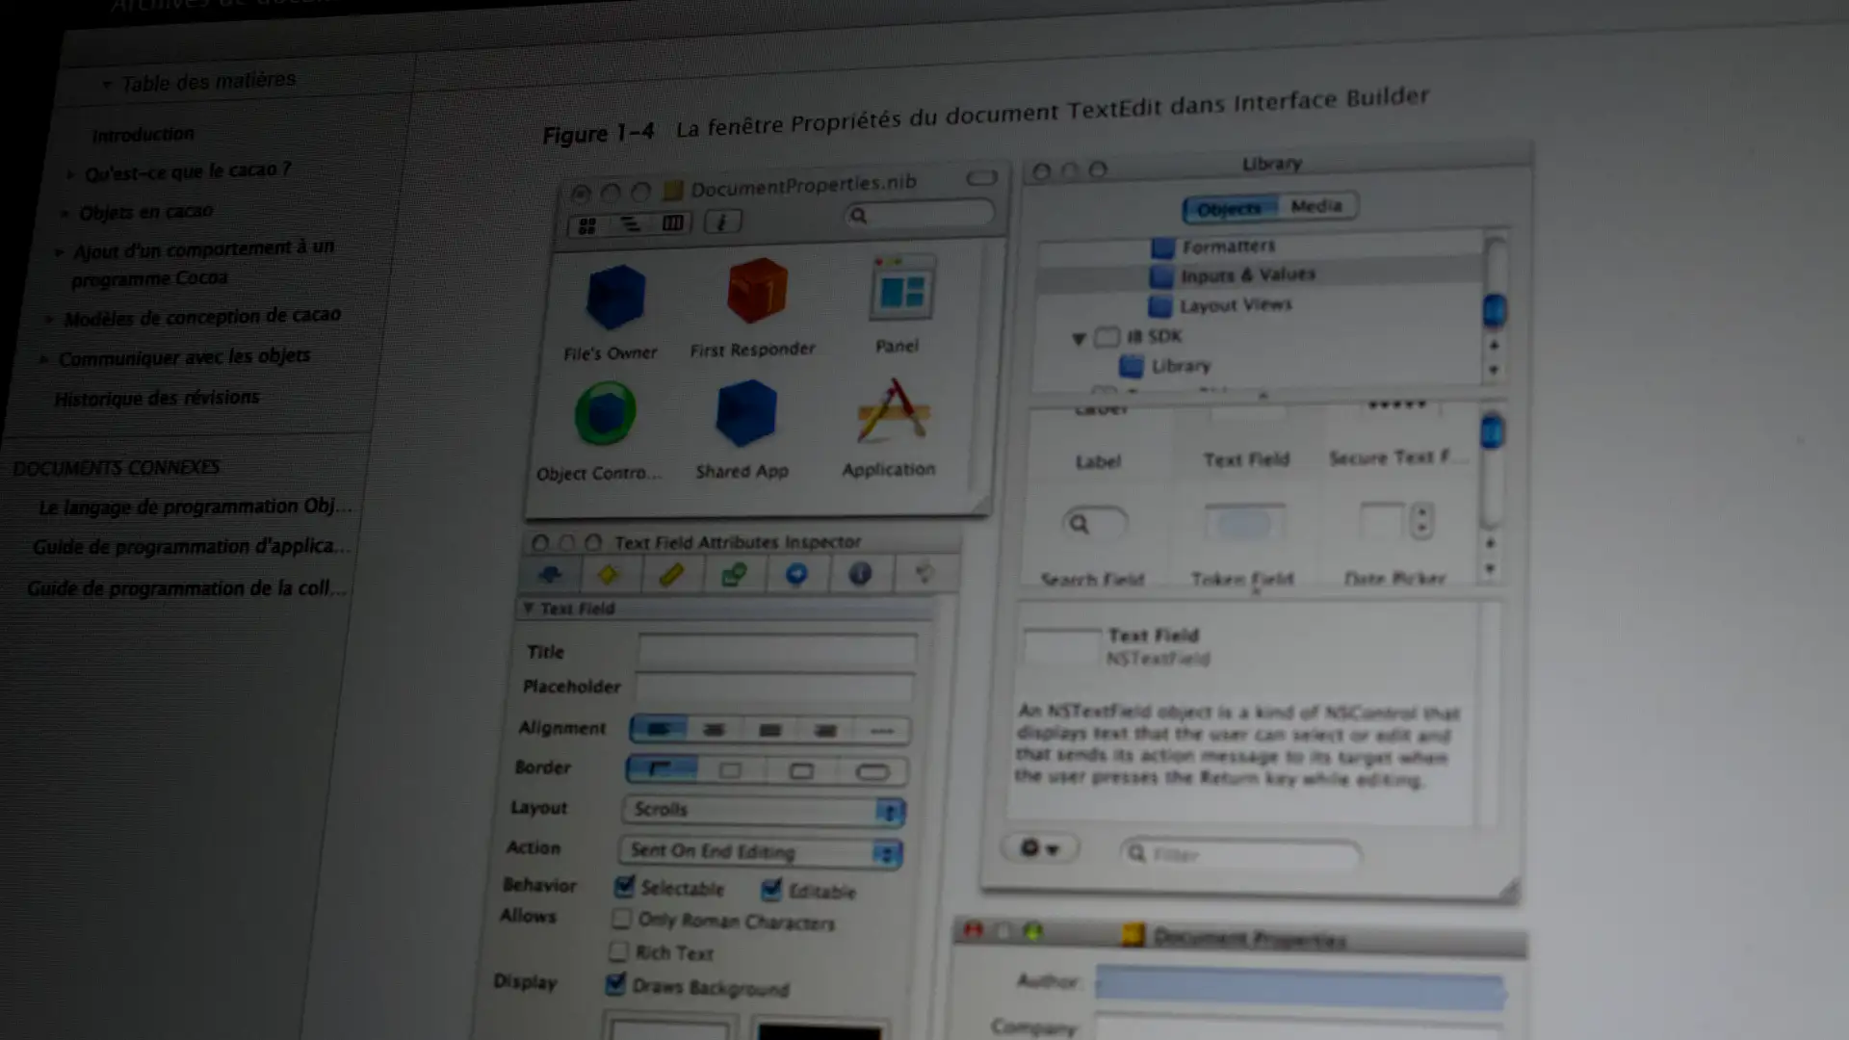Image resolution: width=1849 pixels, height=1040 pixels.
Task: Open the gear action menu in Library
Action: (x=1040, y=848)
